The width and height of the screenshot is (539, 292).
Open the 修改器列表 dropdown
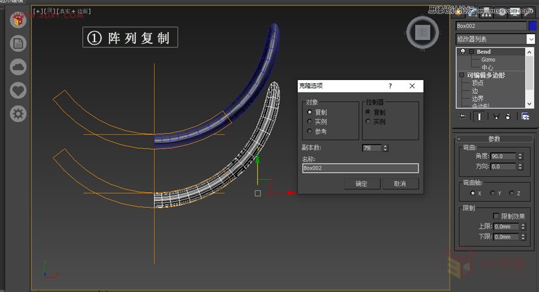[x=531, y=39]
